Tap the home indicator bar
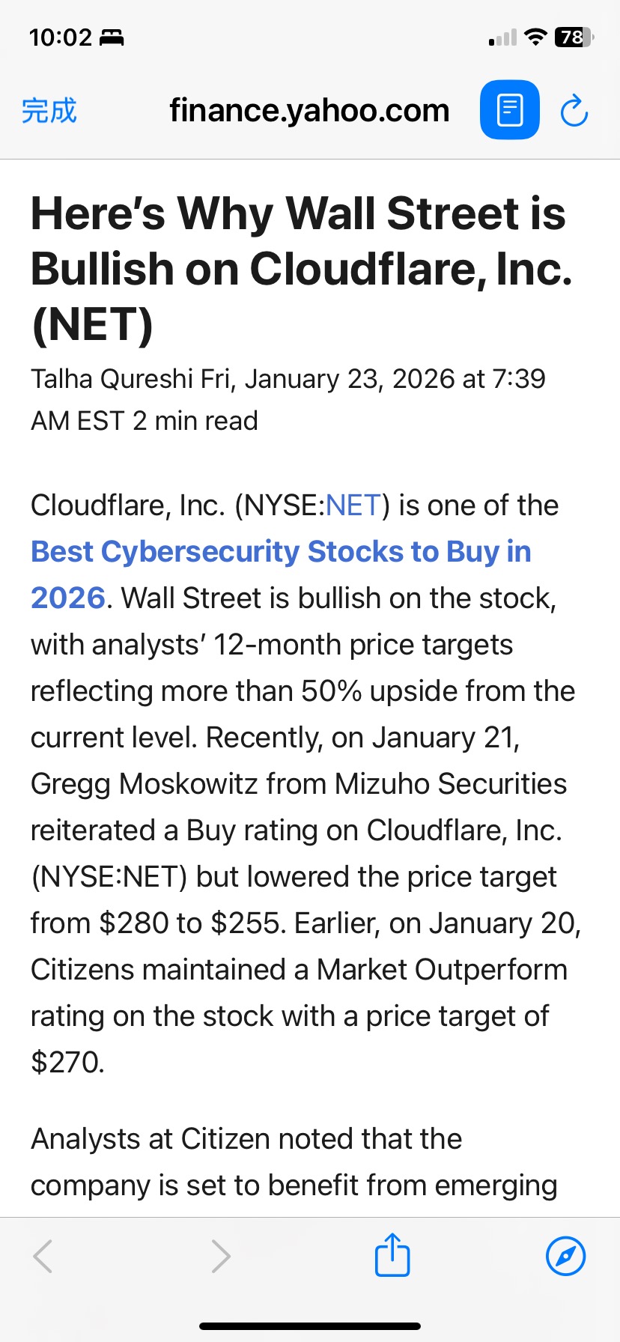 310,1326
